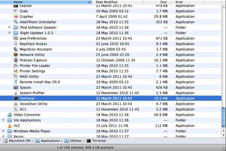This screenshot has width=226, height=151.
Task: Click date 25 June 2009 22:20
Action: tap(113, 55)
